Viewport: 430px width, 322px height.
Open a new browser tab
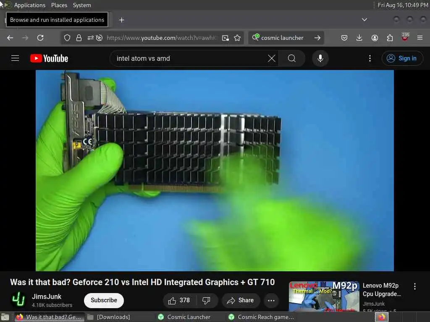point(122,20)
